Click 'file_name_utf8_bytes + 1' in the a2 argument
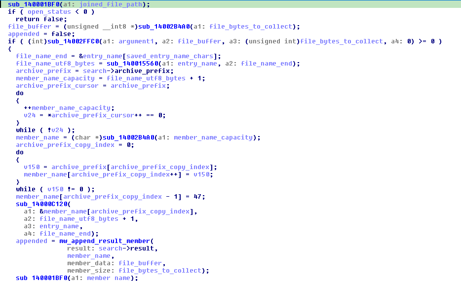Screen dimensions: 461x281 click(x=87, y=219)
